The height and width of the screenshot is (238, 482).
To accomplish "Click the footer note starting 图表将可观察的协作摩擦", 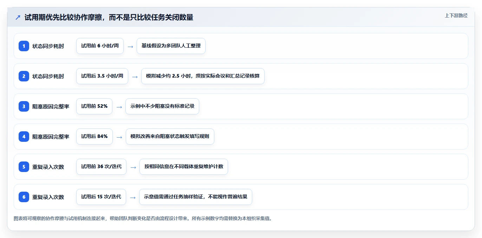I will click(143, 218).
